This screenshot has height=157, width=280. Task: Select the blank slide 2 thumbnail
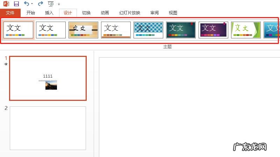(48, 128)
